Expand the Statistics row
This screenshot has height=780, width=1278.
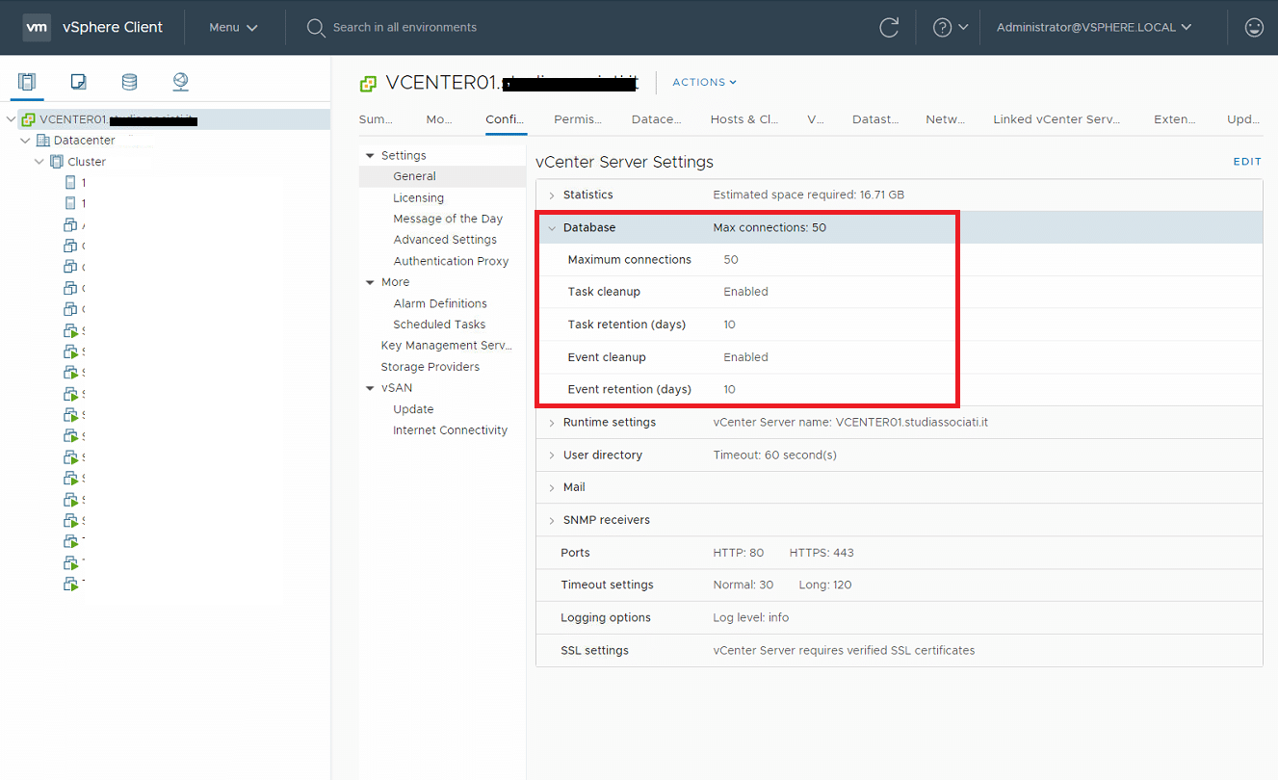click(552, 195)
